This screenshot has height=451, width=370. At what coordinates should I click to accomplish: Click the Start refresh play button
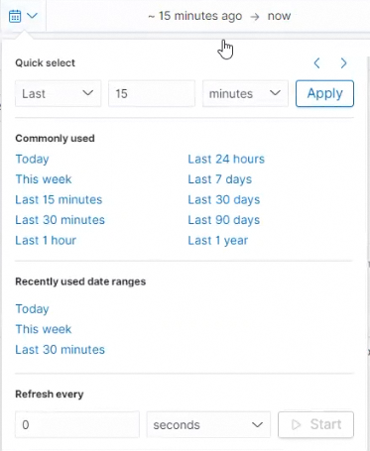(x=316, y=424)
